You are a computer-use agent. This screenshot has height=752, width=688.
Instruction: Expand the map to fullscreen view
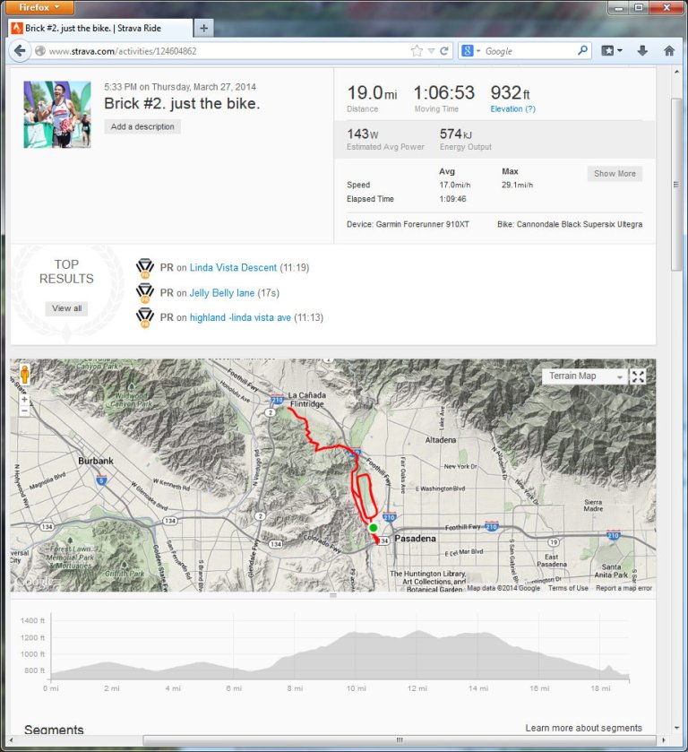[x=638, y=376]
